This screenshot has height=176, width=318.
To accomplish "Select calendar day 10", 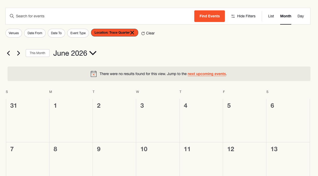I will coord(144,149).
